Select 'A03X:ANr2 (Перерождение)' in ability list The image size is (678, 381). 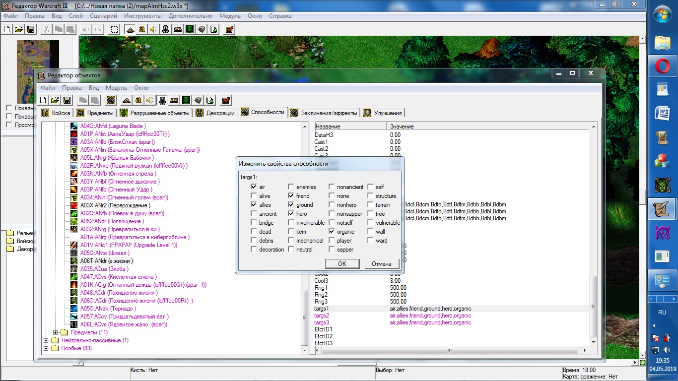115,205
